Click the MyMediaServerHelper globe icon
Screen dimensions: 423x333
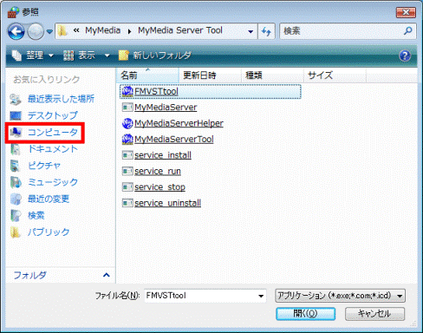click(x=127, y=123)
